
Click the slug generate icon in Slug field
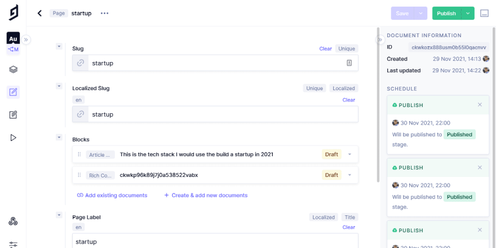[x=349, y=63]
